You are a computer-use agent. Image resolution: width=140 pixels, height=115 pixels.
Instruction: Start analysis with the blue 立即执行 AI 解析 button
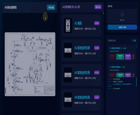point(122,27)
